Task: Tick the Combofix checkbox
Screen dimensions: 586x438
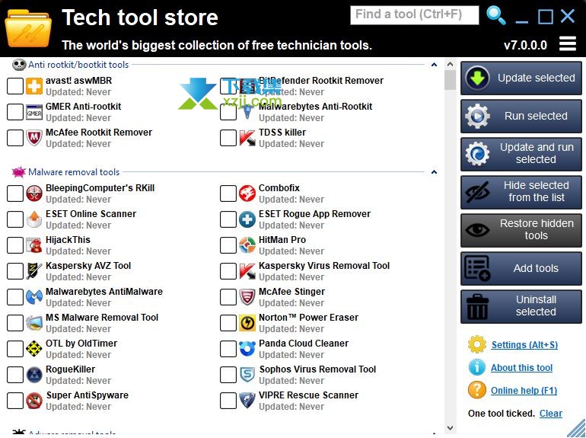Action: pyautogui.click(x=228, y=193)
